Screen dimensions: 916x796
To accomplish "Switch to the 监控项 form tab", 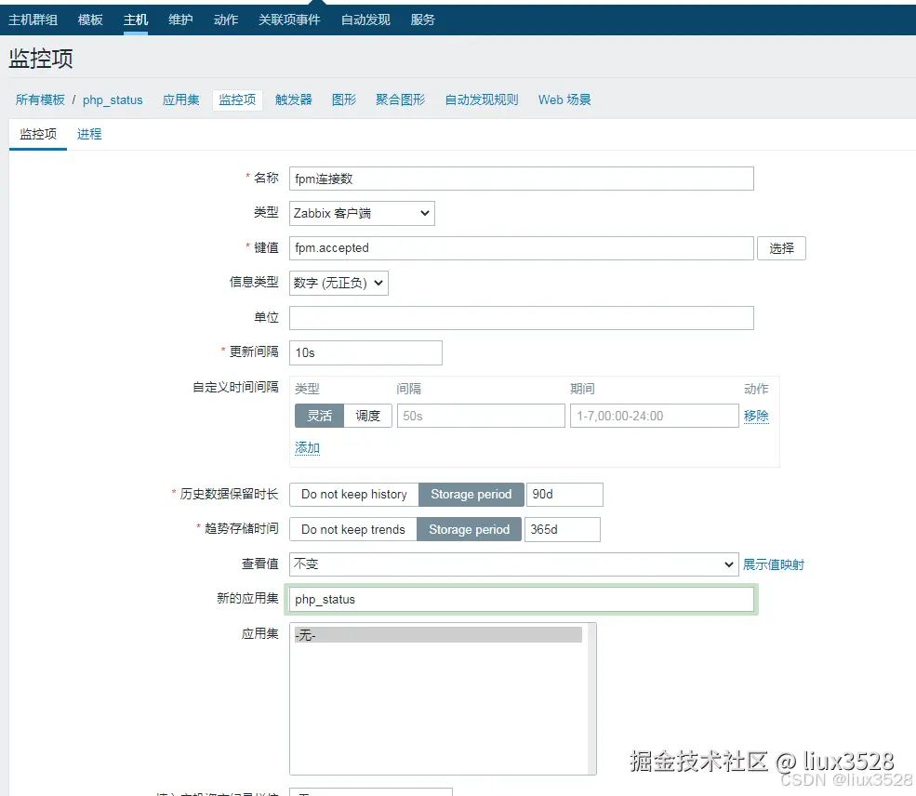I will point(38,134).
